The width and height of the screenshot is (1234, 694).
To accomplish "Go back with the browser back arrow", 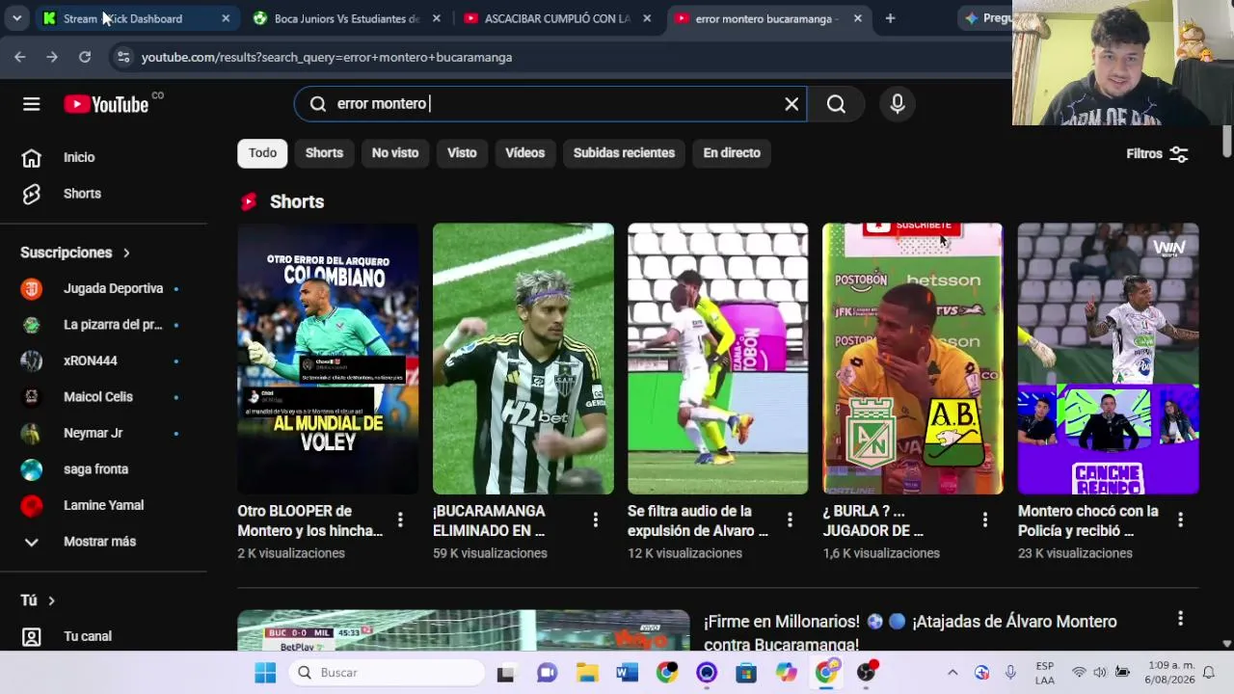I will tap(20, 57).
